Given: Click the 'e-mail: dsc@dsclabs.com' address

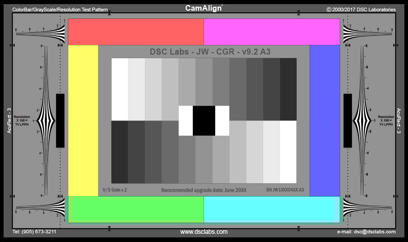Looking at the screenshot, I should coord(366,232).
